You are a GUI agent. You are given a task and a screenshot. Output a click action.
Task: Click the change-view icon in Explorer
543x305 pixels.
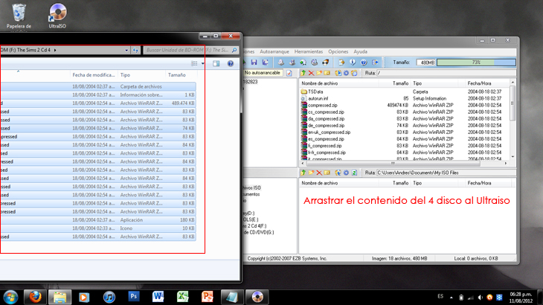(194, 63)
